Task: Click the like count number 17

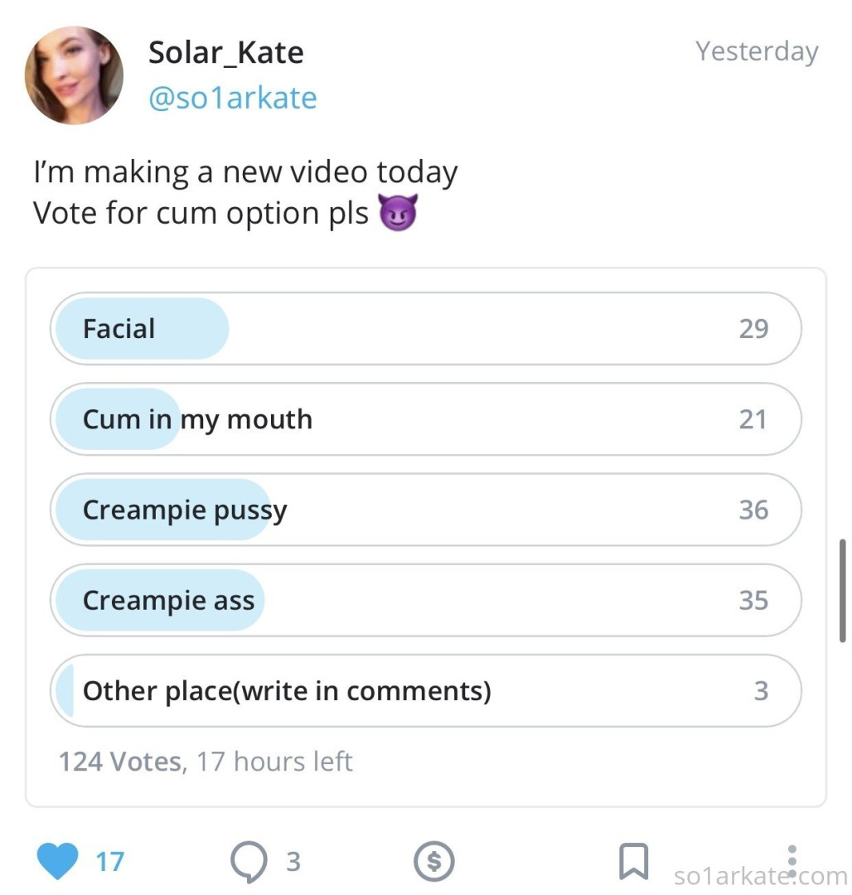Action: (109, 862)
